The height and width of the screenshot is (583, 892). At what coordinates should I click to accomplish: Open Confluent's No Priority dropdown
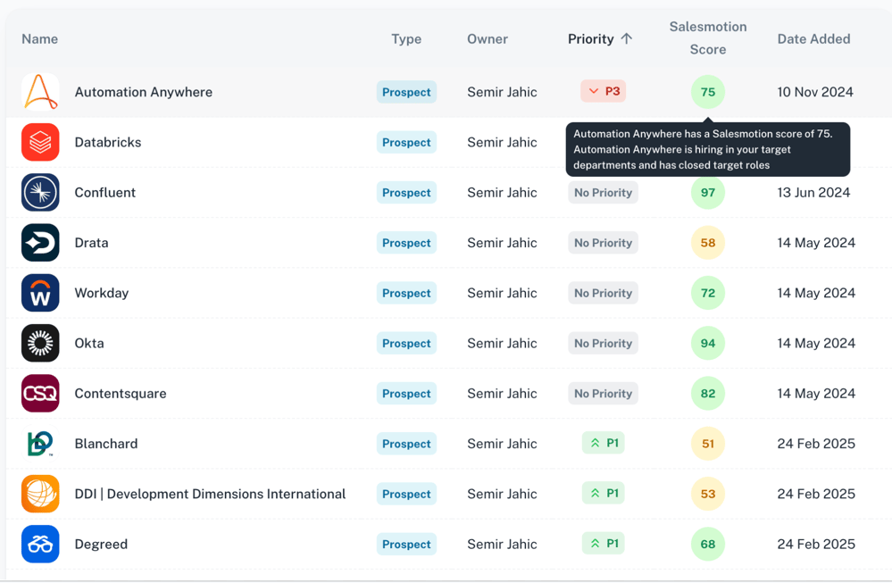(x=603, y=192)
